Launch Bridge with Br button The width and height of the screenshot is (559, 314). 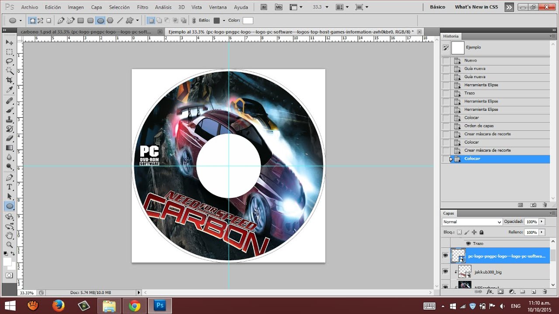(x=263, y=7)
